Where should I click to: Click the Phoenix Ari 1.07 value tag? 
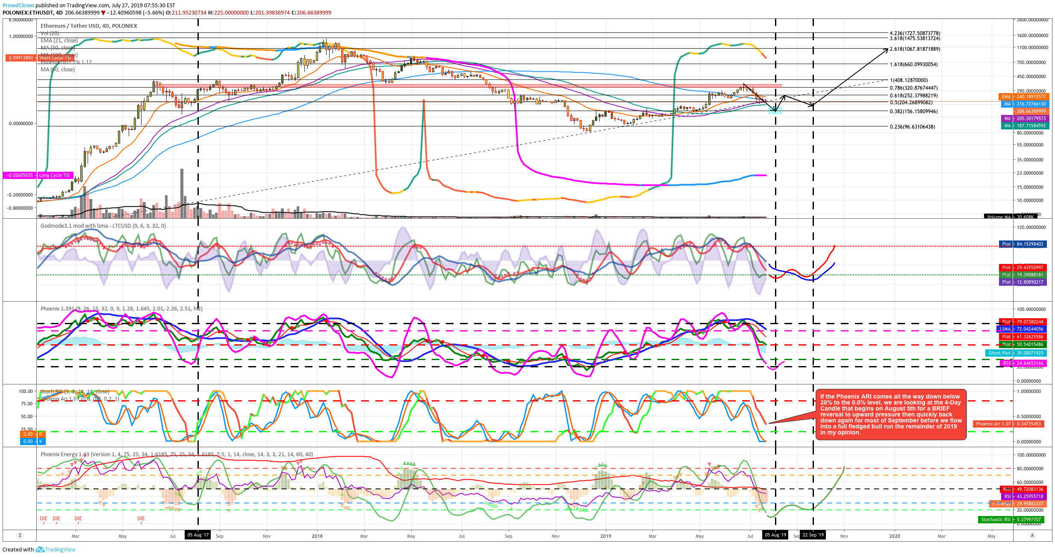[x=1008, y=424]
